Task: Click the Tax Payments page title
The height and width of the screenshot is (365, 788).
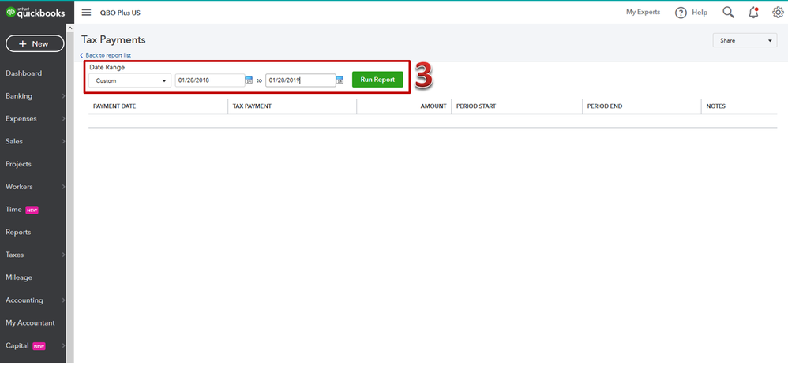Action: [114, 39]
